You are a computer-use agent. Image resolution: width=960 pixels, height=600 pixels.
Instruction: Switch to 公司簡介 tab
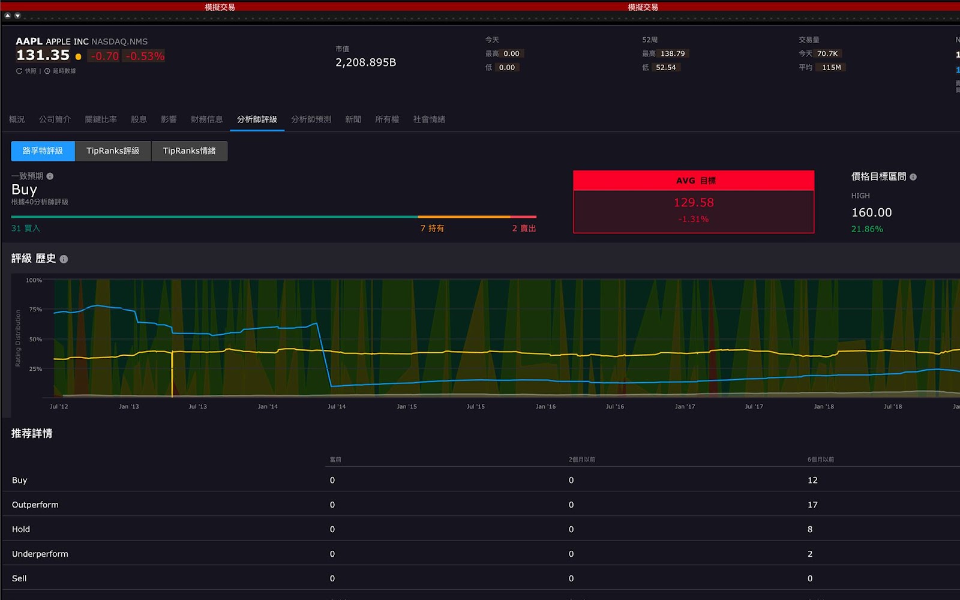[55, 119]
